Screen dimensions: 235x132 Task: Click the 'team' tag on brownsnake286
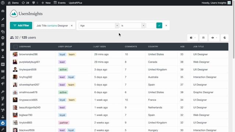tap(72, 54)
